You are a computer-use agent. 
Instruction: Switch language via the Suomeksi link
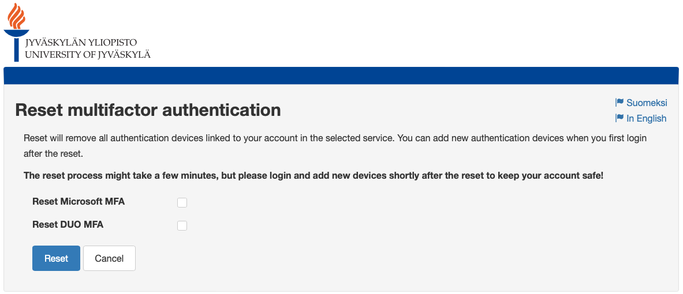click(647, 103)
